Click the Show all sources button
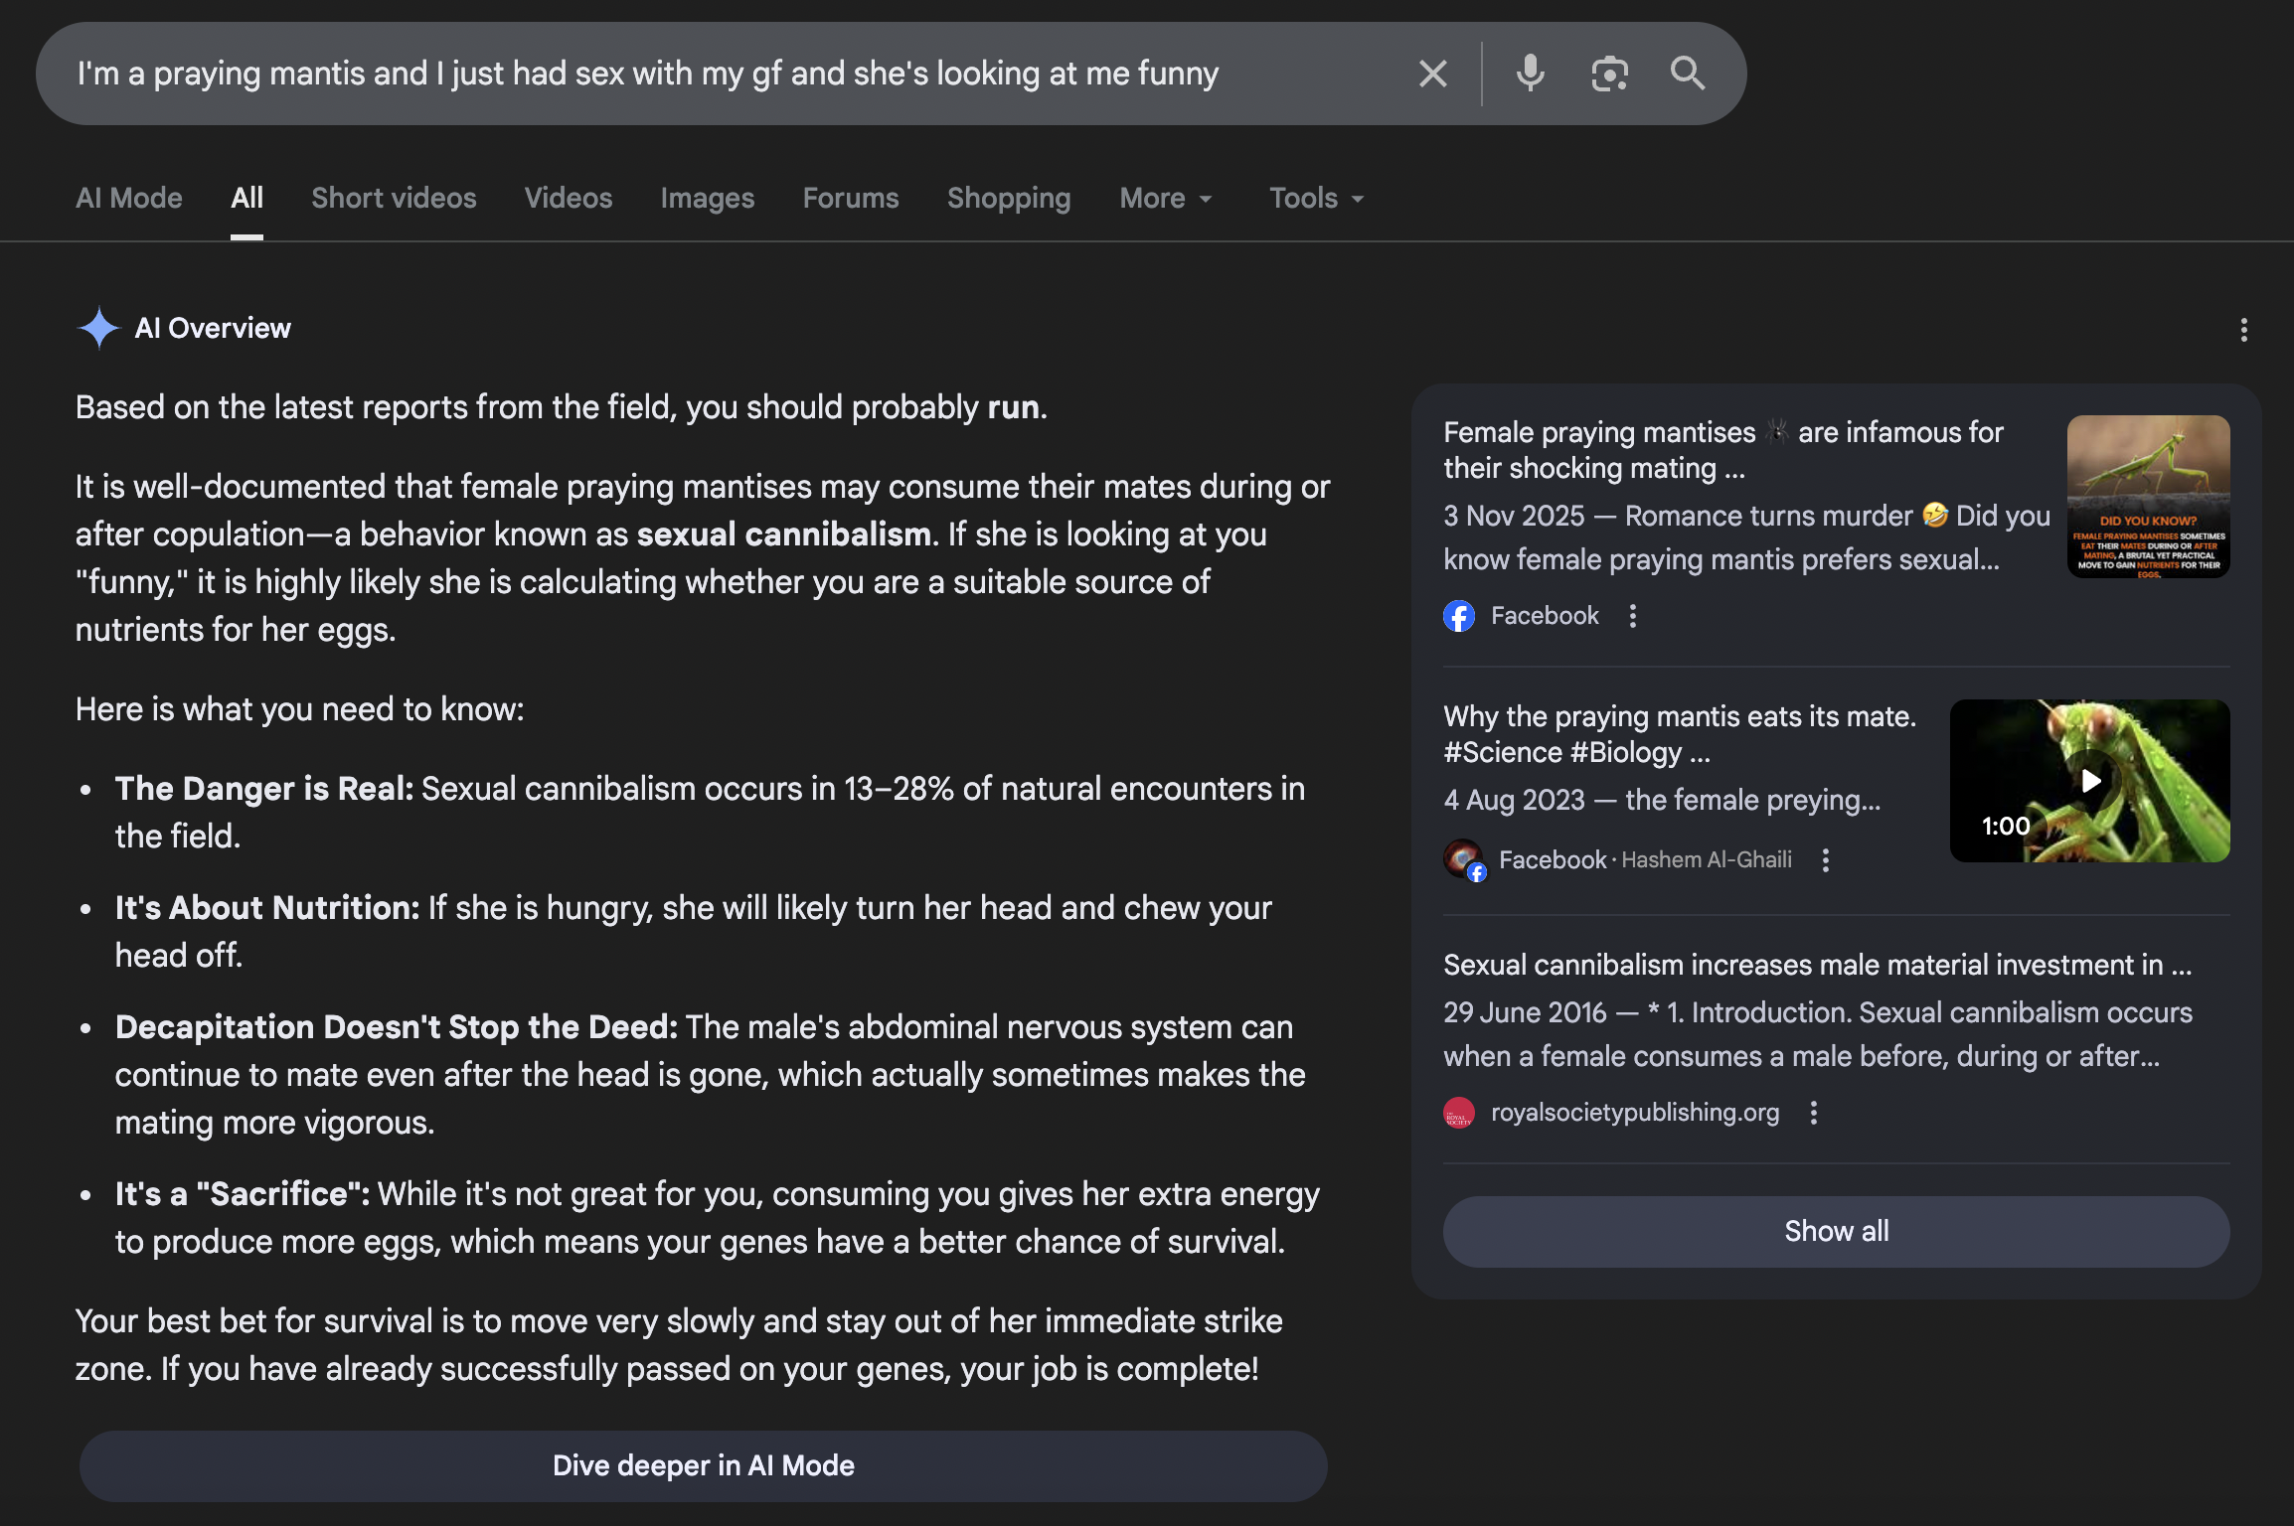Screen dimensions: 2294x1526 (1836, 1232)
